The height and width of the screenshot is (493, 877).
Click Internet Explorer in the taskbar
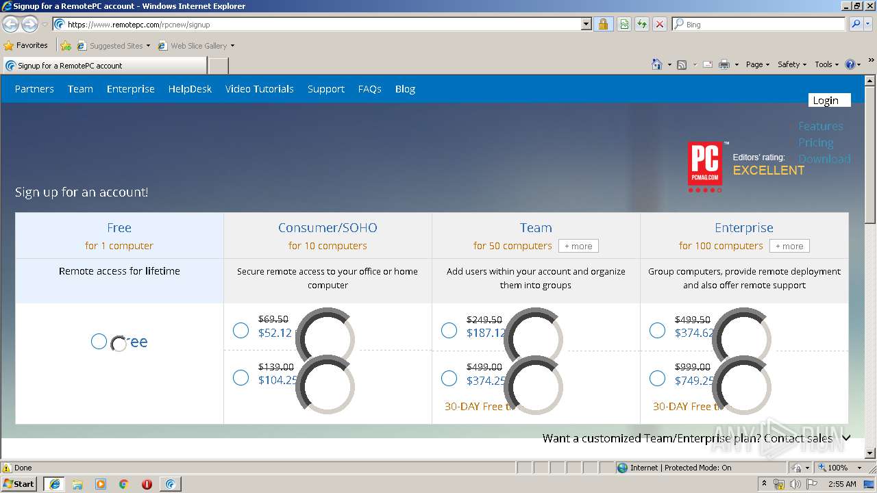54,484
